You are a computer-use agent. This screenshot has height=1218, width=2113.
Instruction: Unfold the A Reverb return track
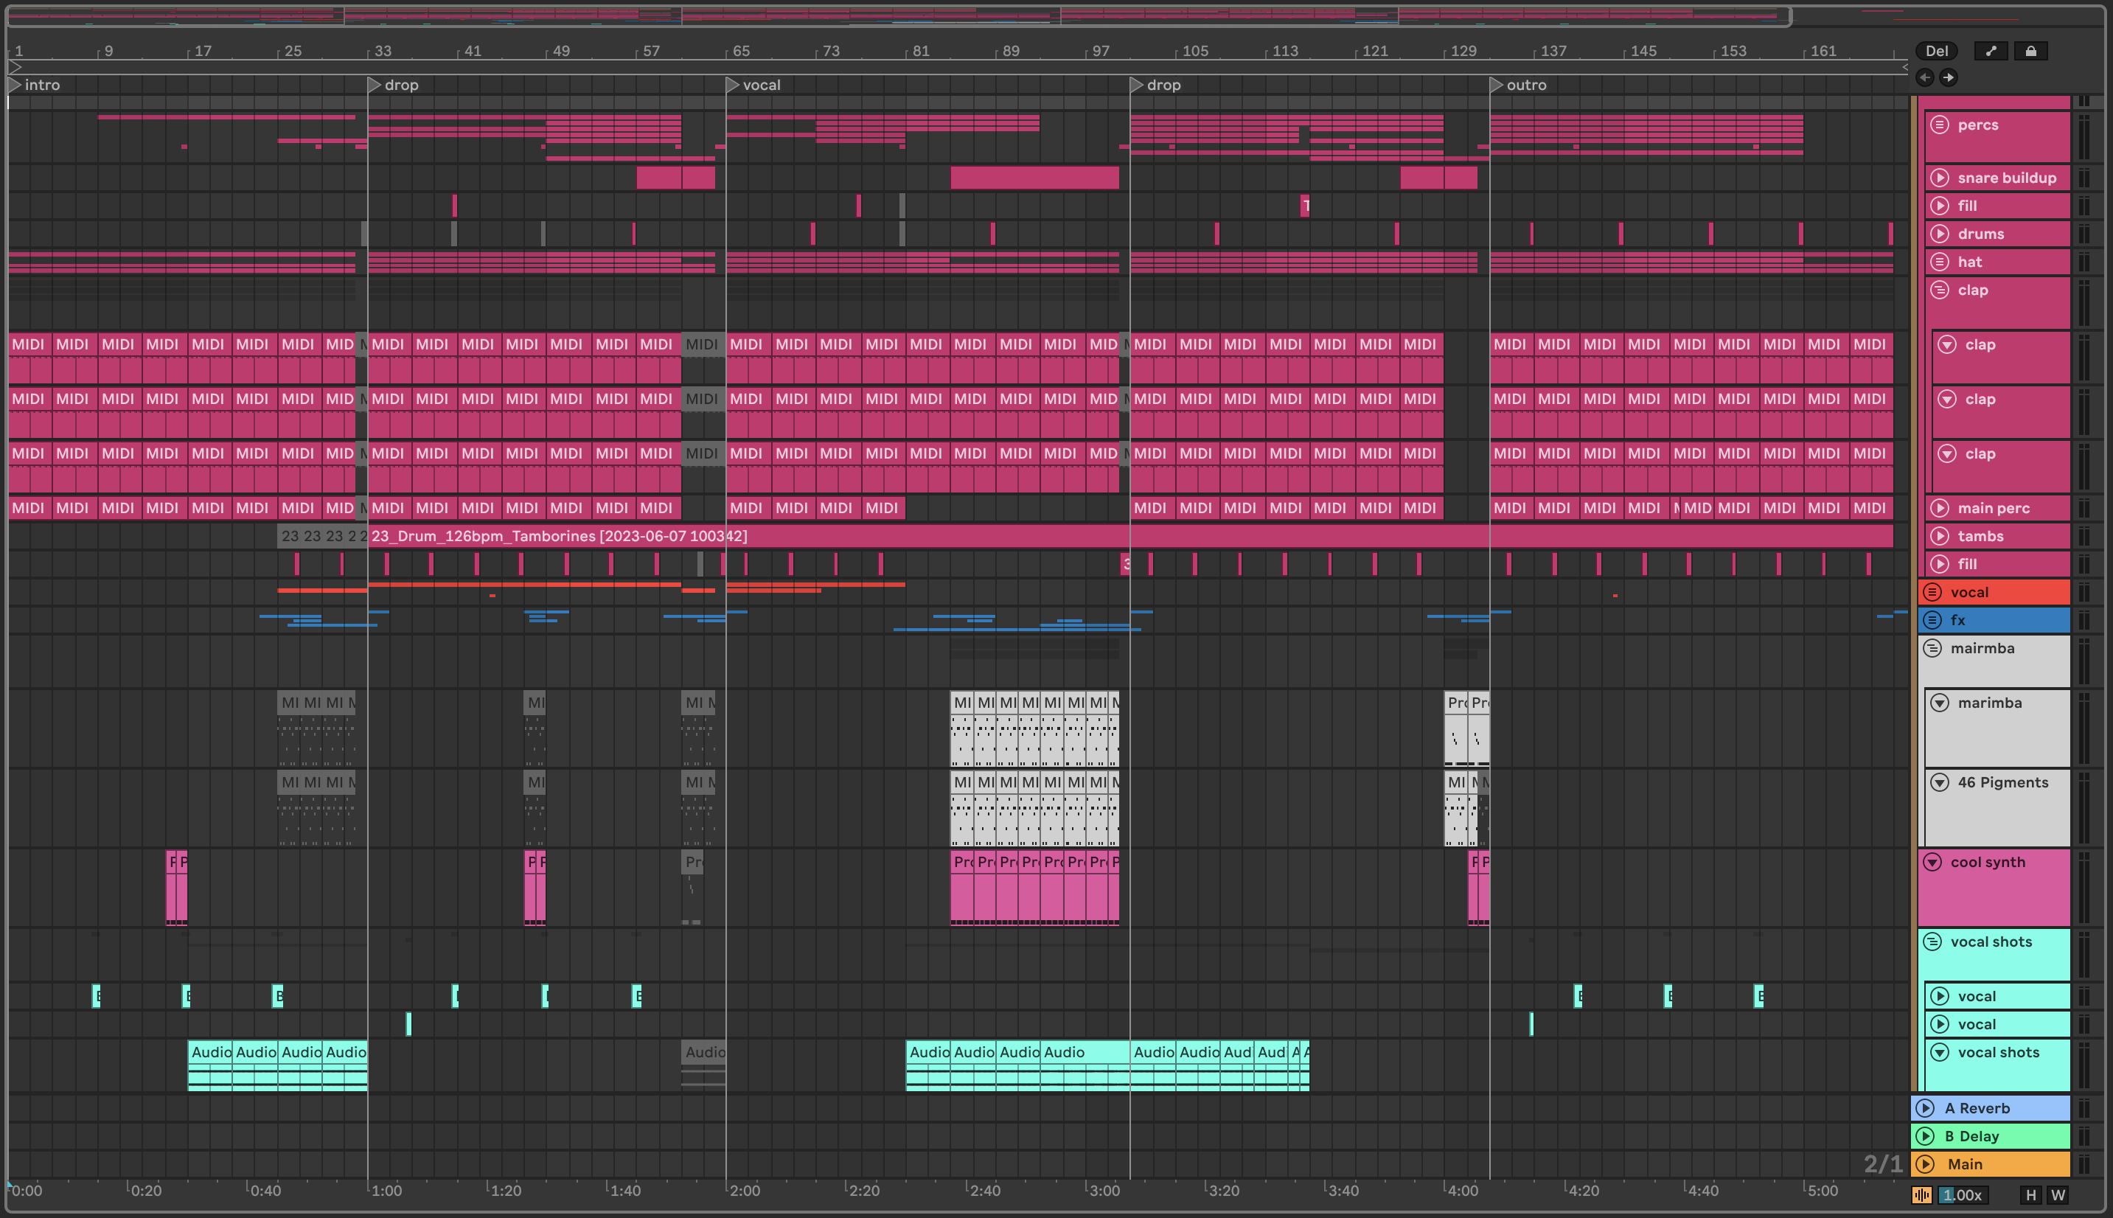[1925, 1108]
